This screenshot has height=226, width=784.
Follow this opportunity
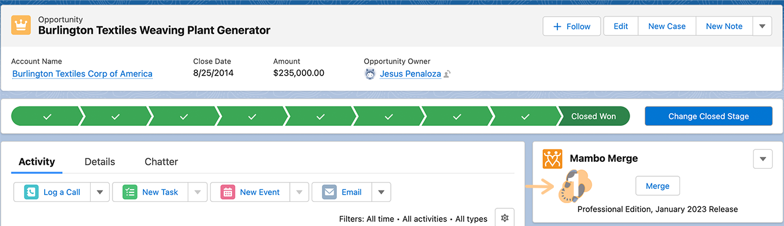point(572,26)
